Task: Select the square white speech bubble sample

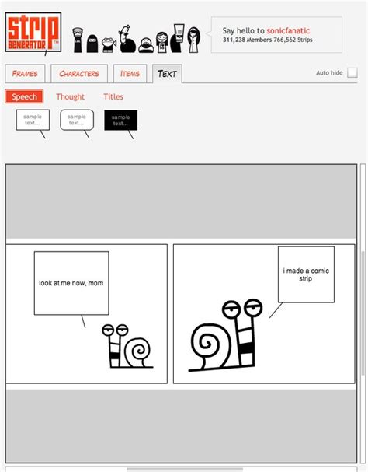Action: 33,120
